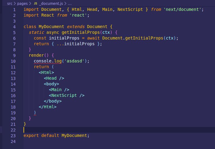Click the opening '<Html>' tag
This screenshot has width=215, height=149.
(x=46, y=72)
